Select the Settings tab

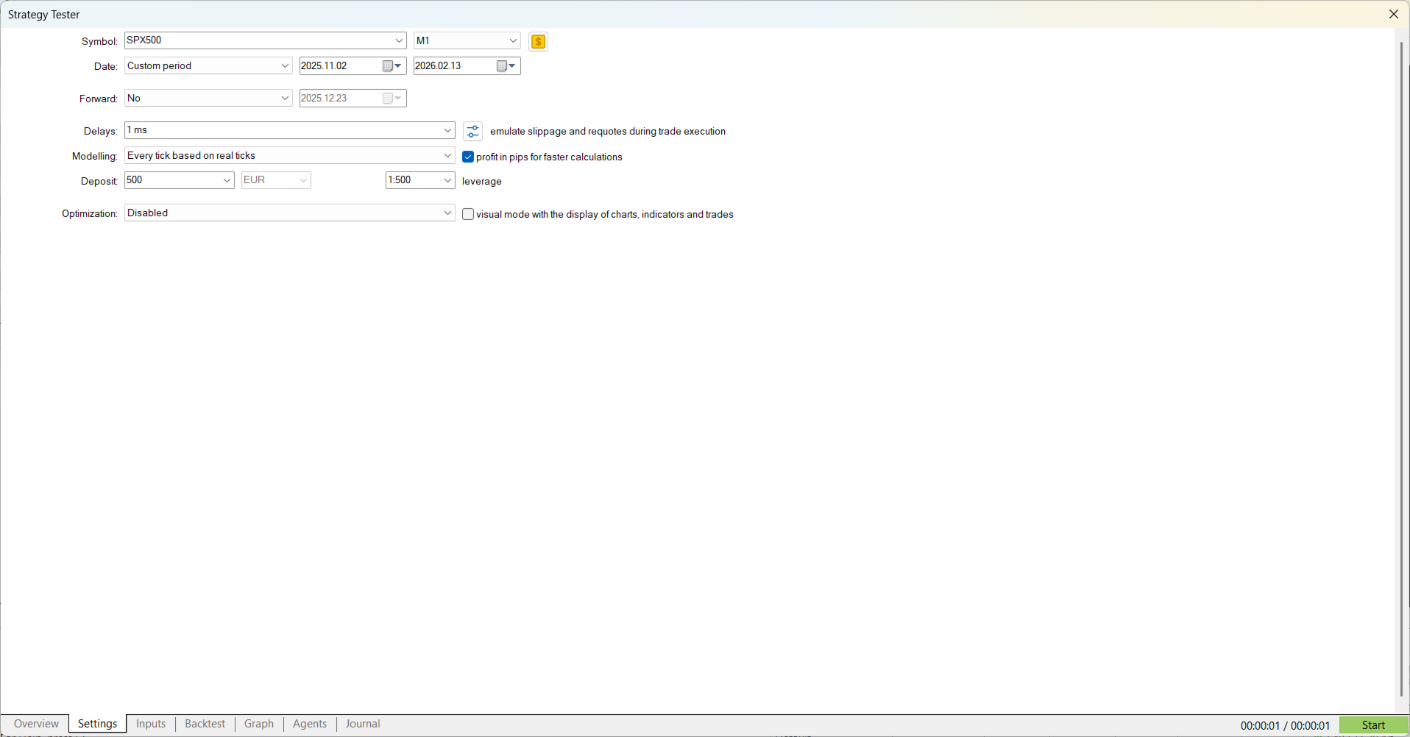click(97, 724)
